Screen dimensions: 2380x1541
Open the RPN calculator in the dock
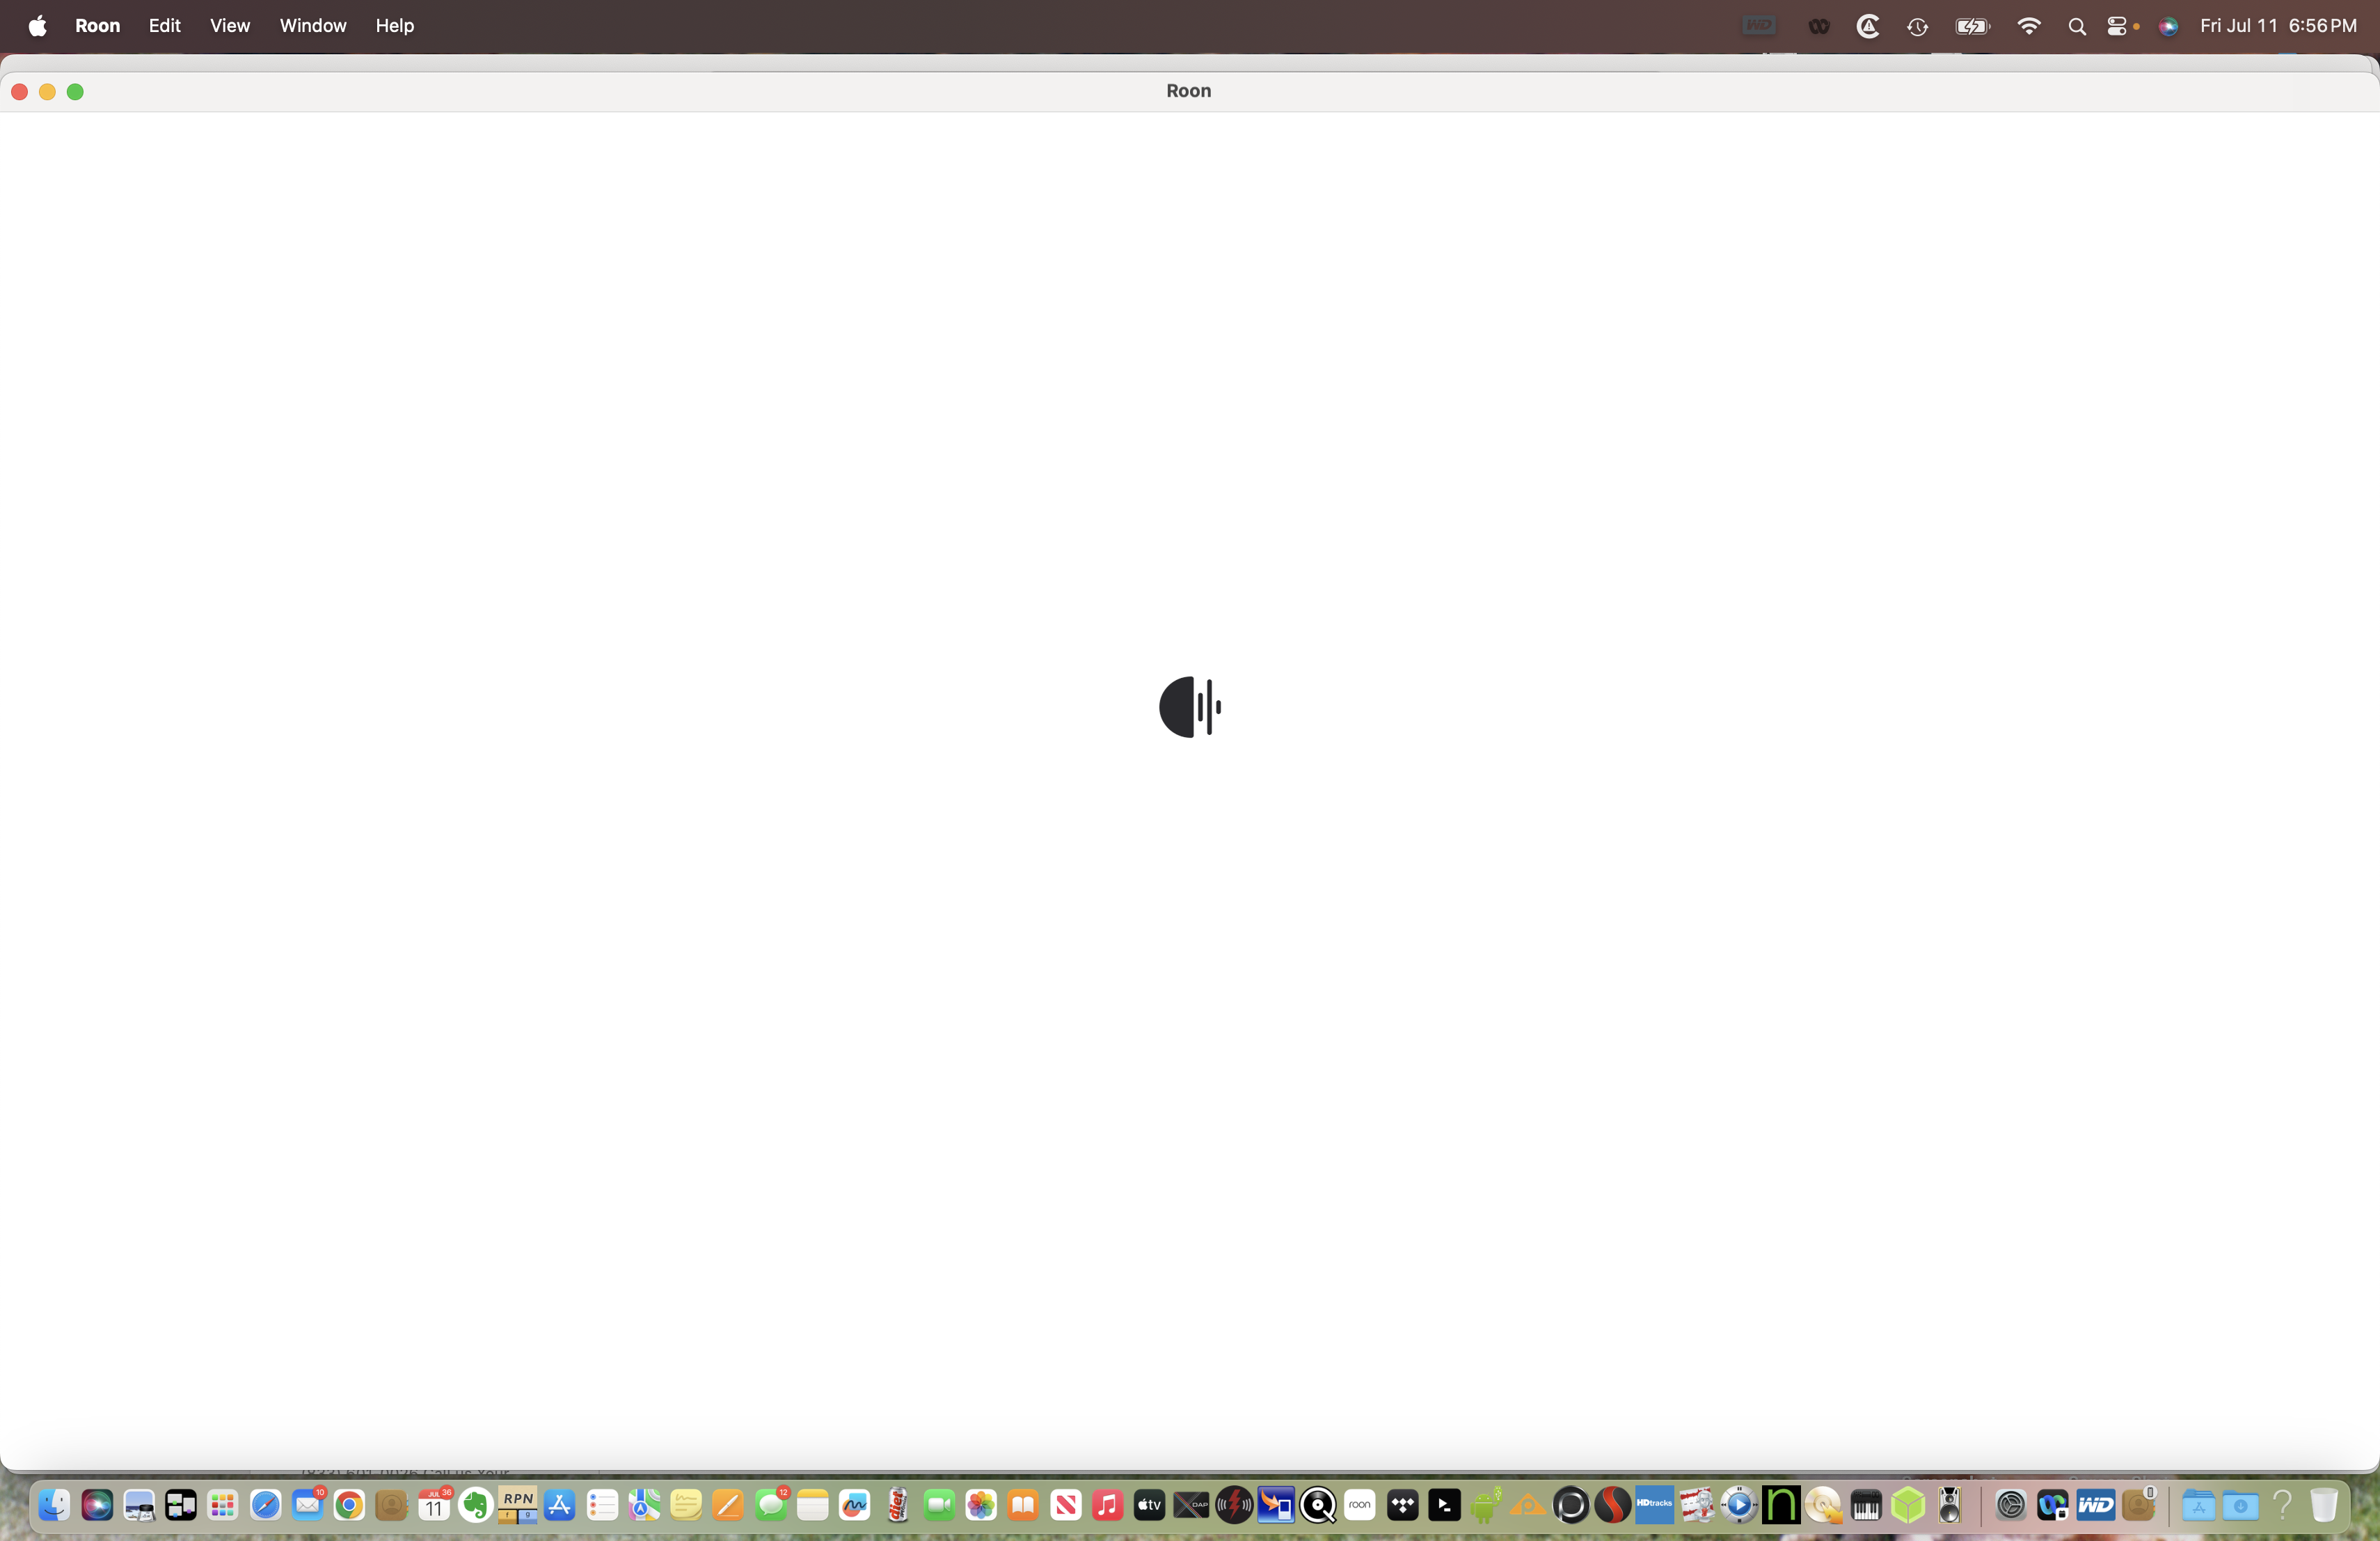(518, 1505)
